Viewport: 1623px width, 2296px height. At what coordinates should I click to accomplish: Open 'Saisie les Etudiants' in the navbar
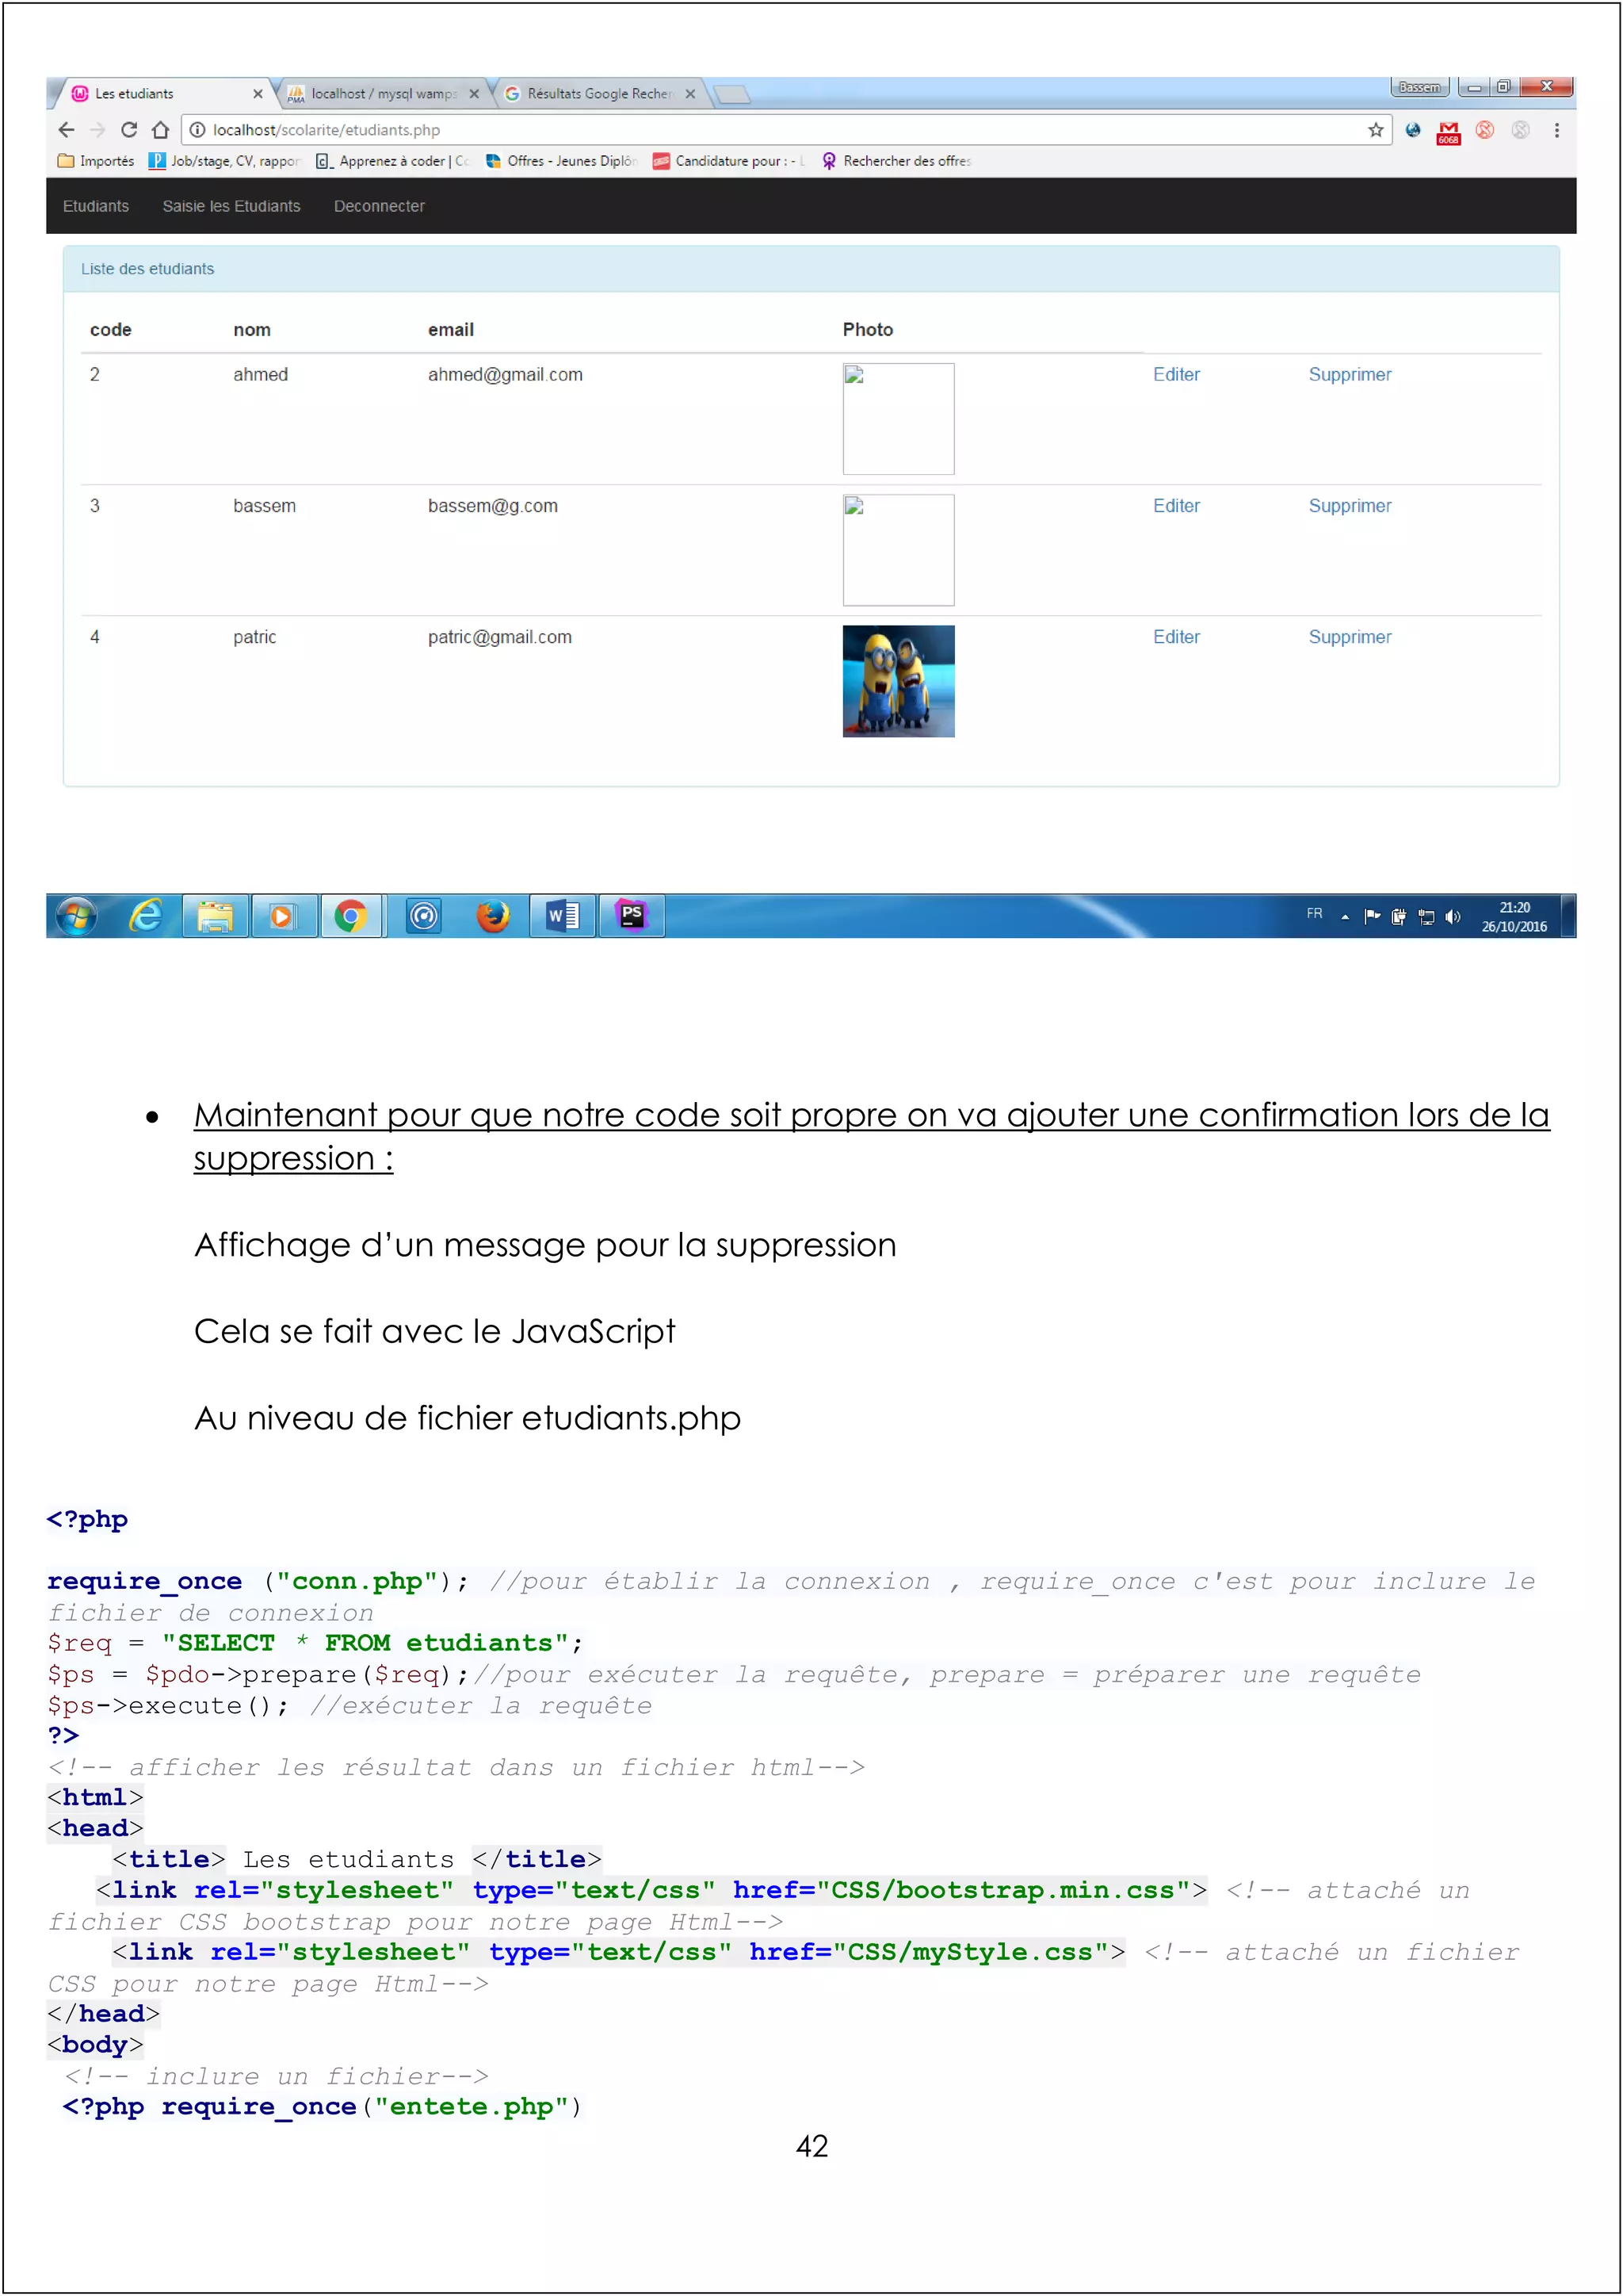pos(231,206)
